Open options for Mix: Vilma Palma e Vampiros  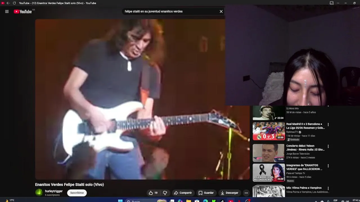pyautogui.click(x=328, y=189)
